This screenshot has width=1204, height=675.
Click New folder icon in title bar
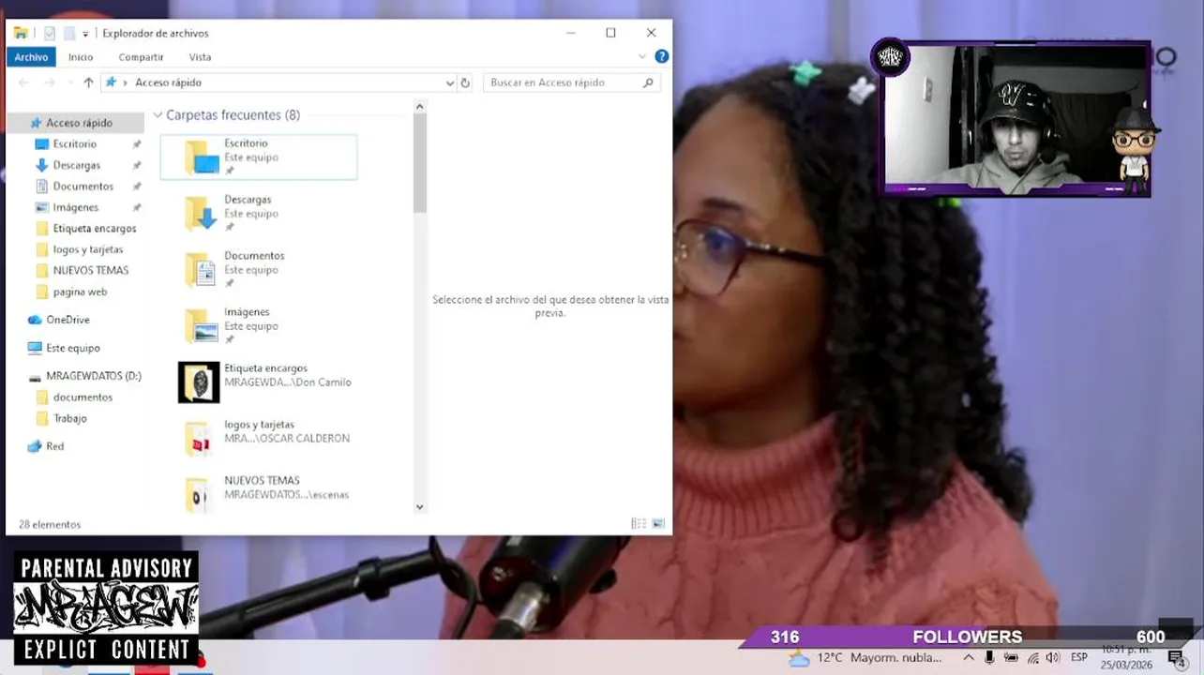[68, 33]
